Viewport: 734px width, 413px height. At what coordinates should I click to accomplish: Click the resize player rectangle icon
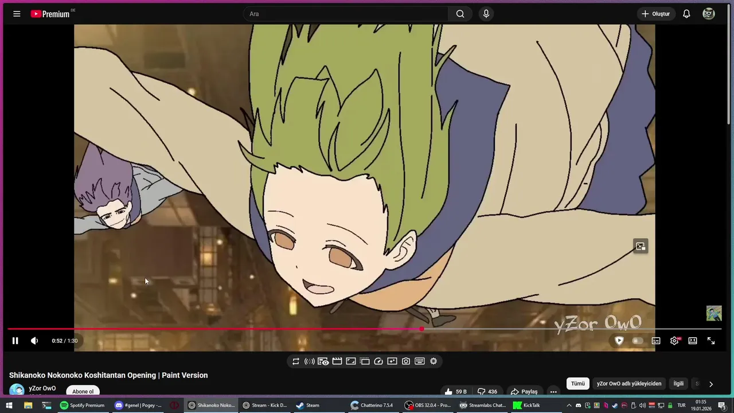351,361
